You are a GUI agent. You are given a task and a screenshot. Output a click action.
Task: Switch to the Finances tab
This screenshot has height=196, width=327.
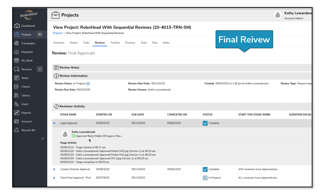(x=130, y=43)
